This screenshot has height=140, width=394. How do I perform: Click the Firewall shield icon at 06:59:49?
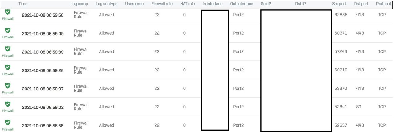click(8, 30)
